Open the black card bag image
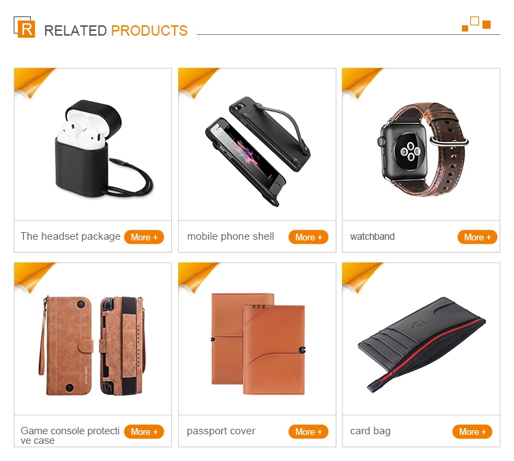Viewport: 514px width, 461px height. (x=421, y=345)
